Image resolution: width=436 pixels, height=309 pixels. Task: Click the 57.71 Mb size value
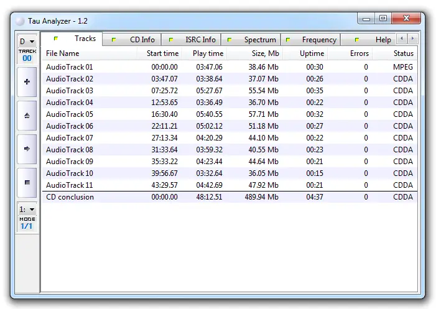coord(263,114)
